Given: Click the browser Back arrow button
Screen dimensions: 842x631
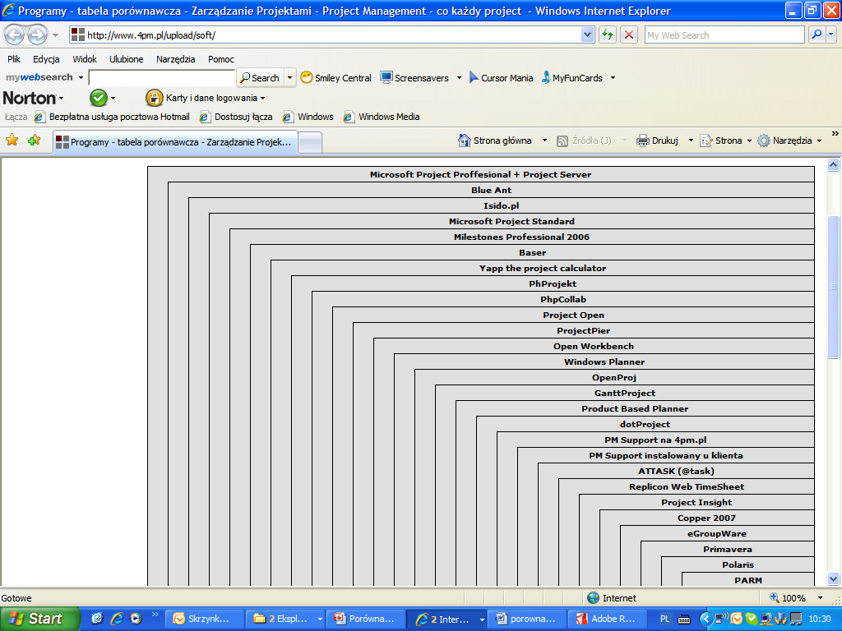Looking at the screenshot, I should point(15,35).
